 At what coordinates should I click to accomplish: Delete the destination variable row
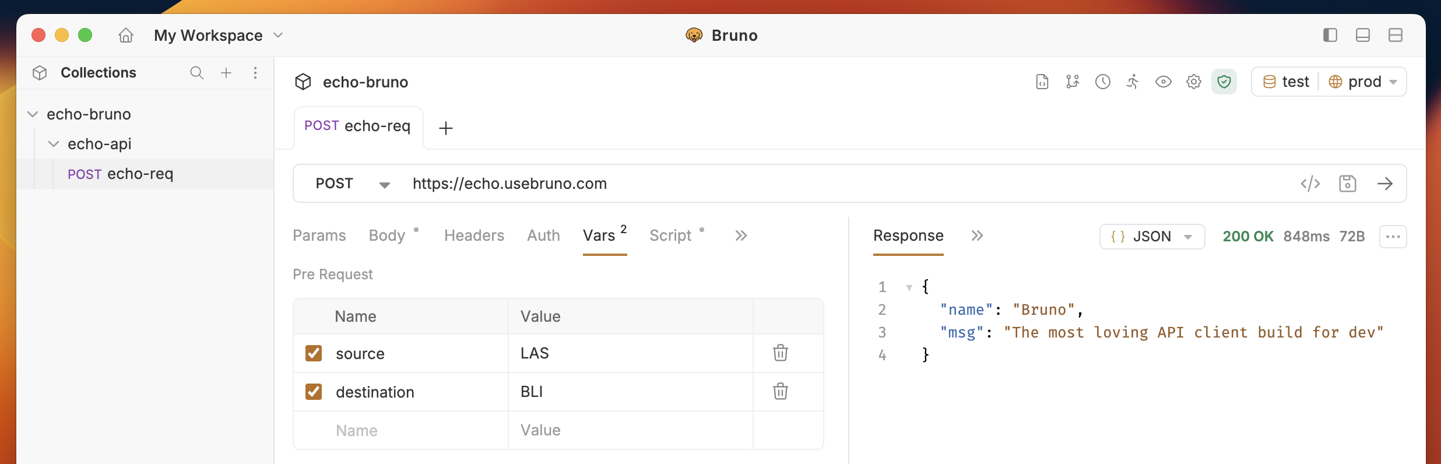(x=781, y=391)
